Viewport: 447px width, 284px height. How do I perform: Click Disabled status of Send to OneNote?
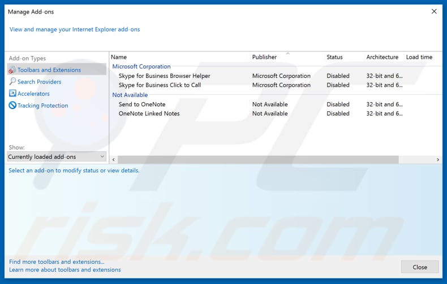(x=338, y=104)
